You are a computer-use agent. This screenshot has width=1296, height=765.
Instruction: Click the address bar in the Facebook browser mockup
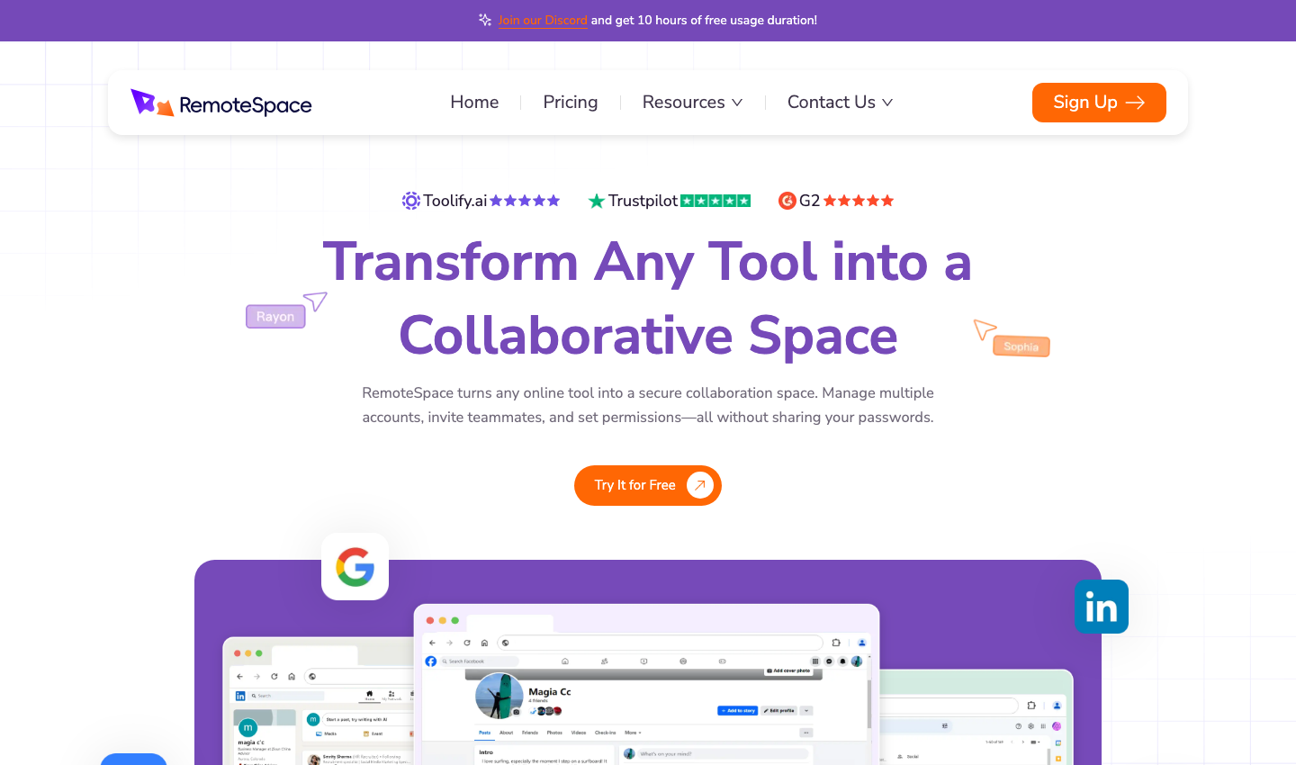click(x=660, y=643)
